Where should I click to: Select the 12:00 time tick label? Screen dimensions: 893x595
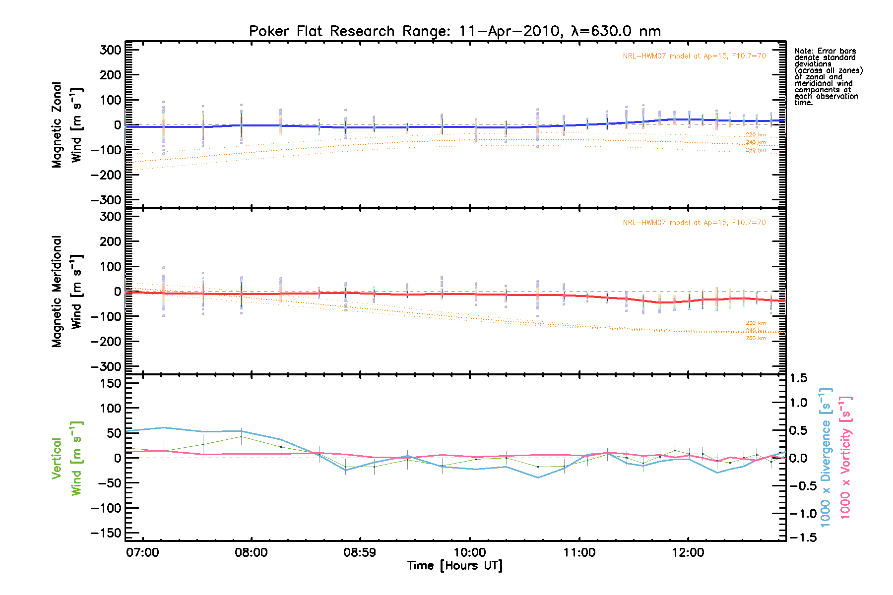click(x=688, y=552)
